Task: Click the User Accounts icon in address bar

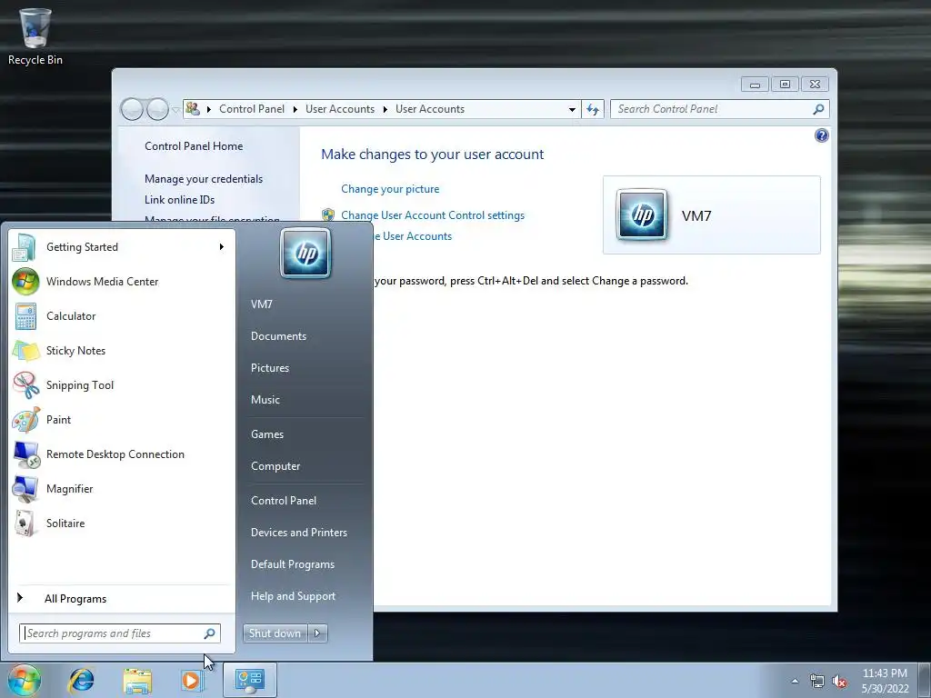Action: 193,109
